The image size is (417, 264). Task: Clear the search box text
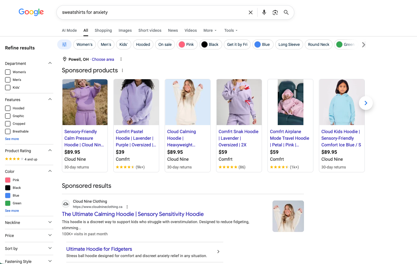click(x=251, y=12)
